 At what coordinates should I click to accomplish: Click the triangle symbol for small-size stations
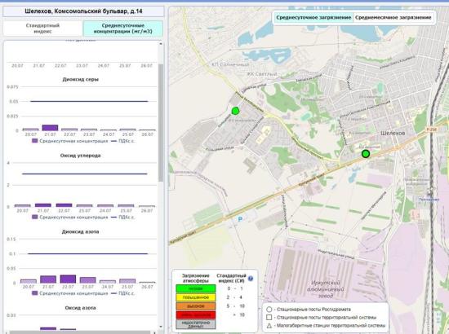tap(269, 325)
